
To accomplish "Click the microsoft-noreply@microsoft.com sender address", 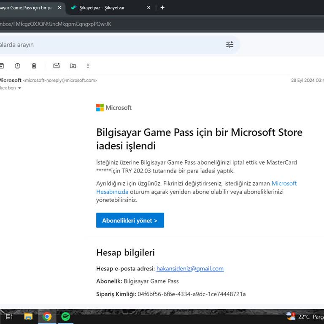I will [60, 81].
